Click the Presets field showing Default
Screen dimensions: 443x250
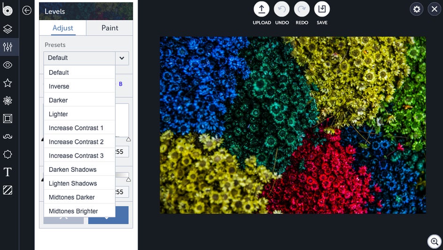click(x=79, y=58)
